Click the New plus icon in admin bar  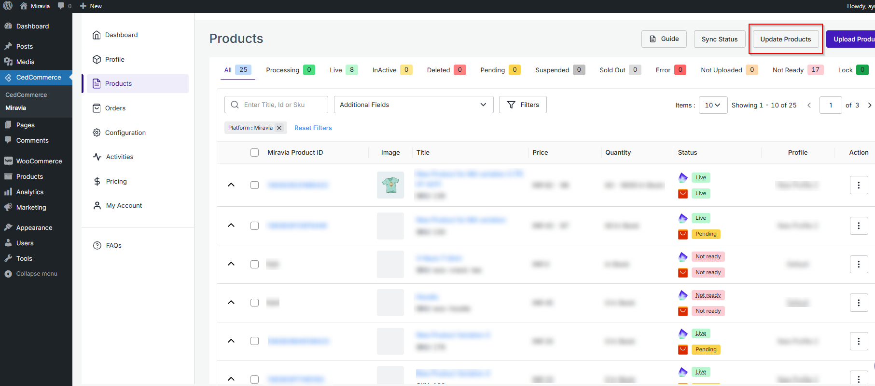click(83, 6)
